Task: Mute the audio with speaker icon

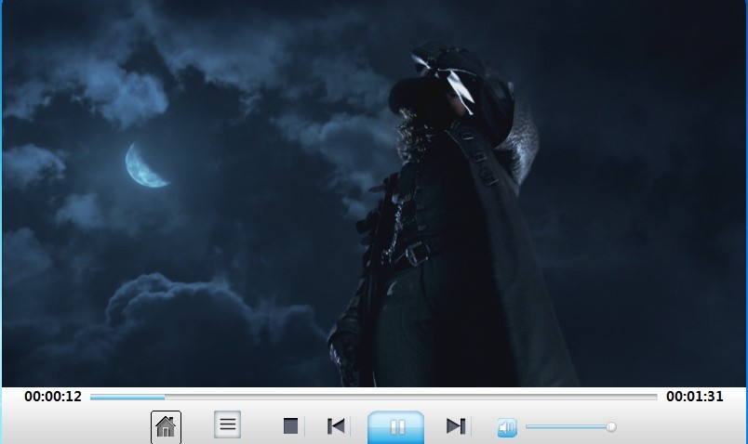Action: [x=507, y=427]
